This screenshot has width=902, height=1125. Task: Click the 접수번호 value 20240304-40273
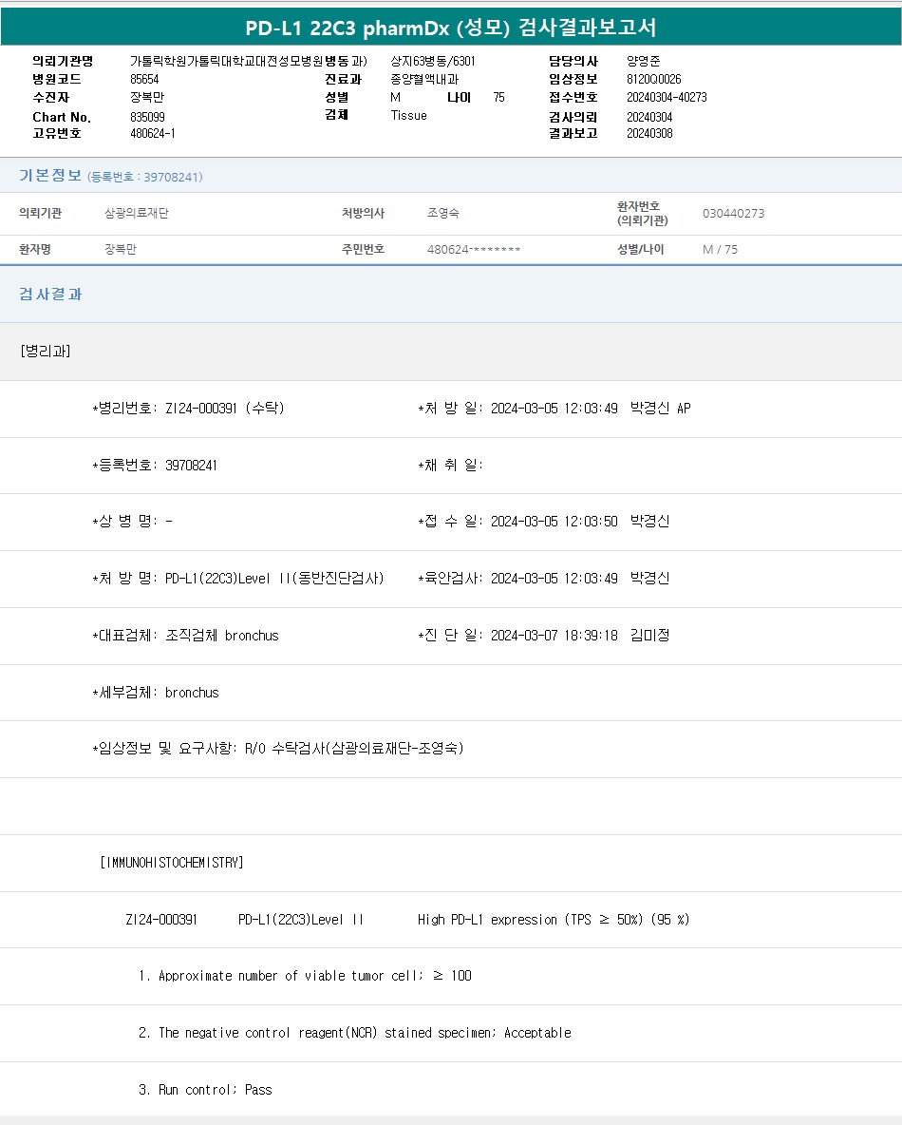(667, 97)
